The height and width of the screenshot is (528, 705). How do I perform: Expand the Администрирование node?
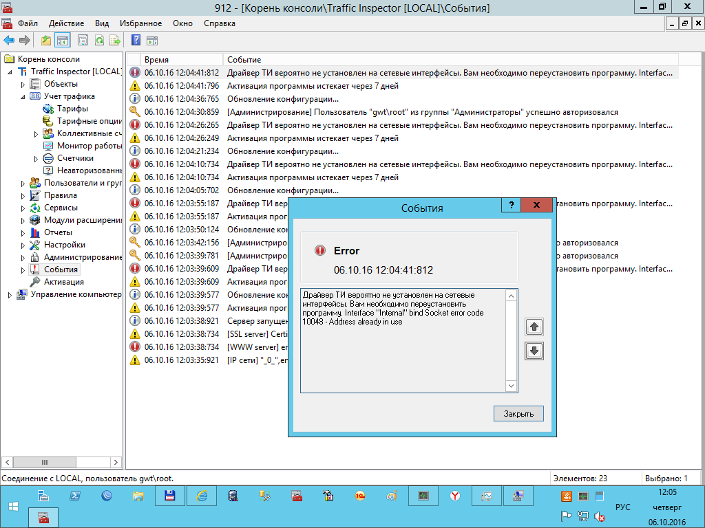pyautogui.click(x=23, y=258)
